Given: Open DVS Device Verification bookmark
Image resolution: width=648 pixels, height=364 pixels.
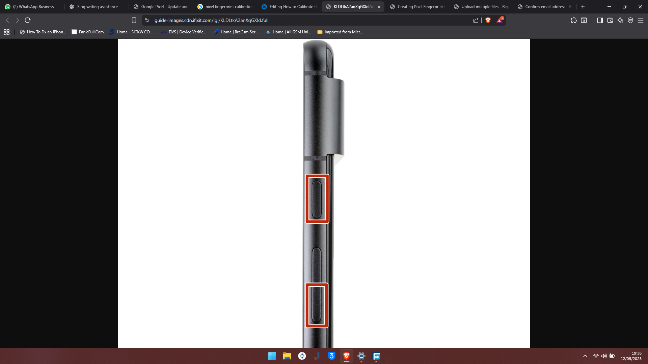Looking at the screenshot, I should tap(184, 32).
